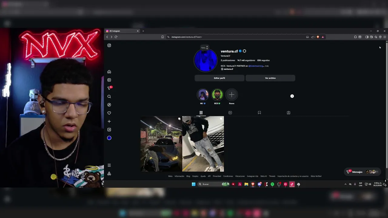
Task: Switch to the Saved bookmark tab
Action: click(259, 113)
